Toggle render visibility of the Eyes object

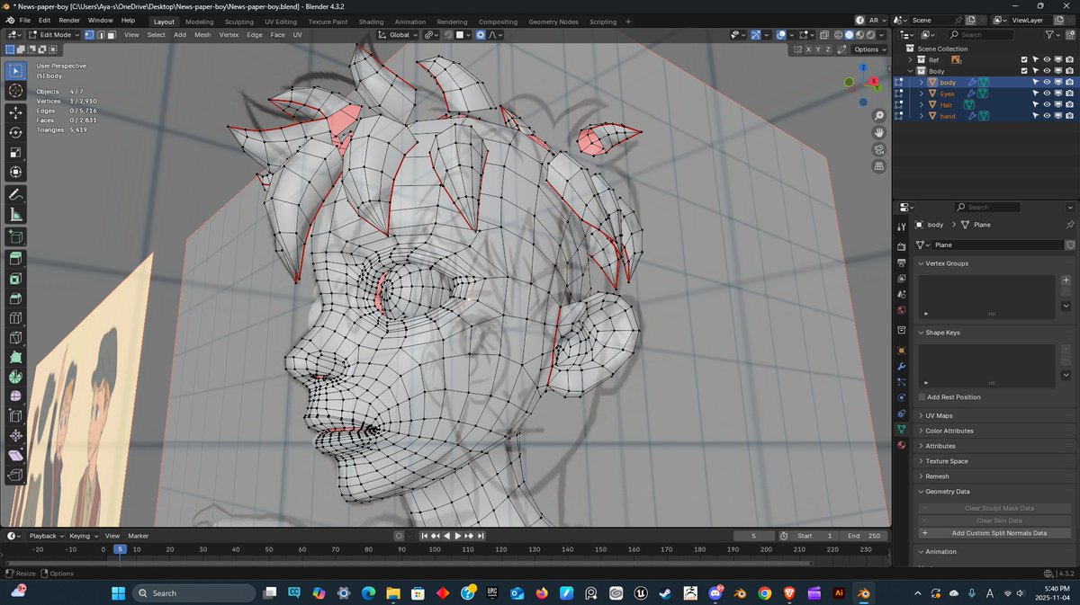[1069, 93]
